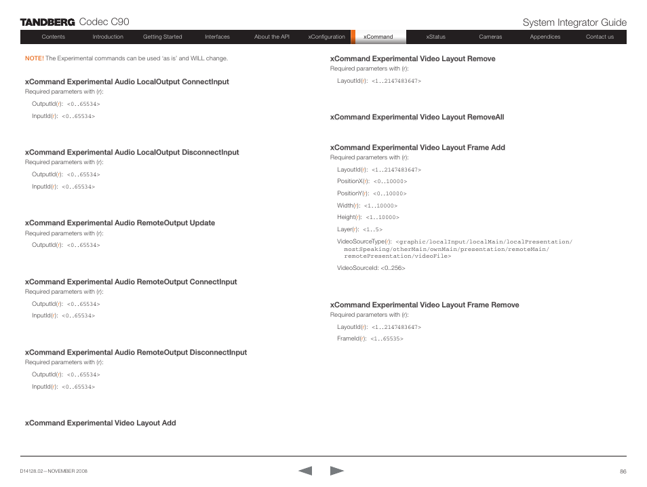
Task: Select the active xCommand tab
Action: (378, 37)
